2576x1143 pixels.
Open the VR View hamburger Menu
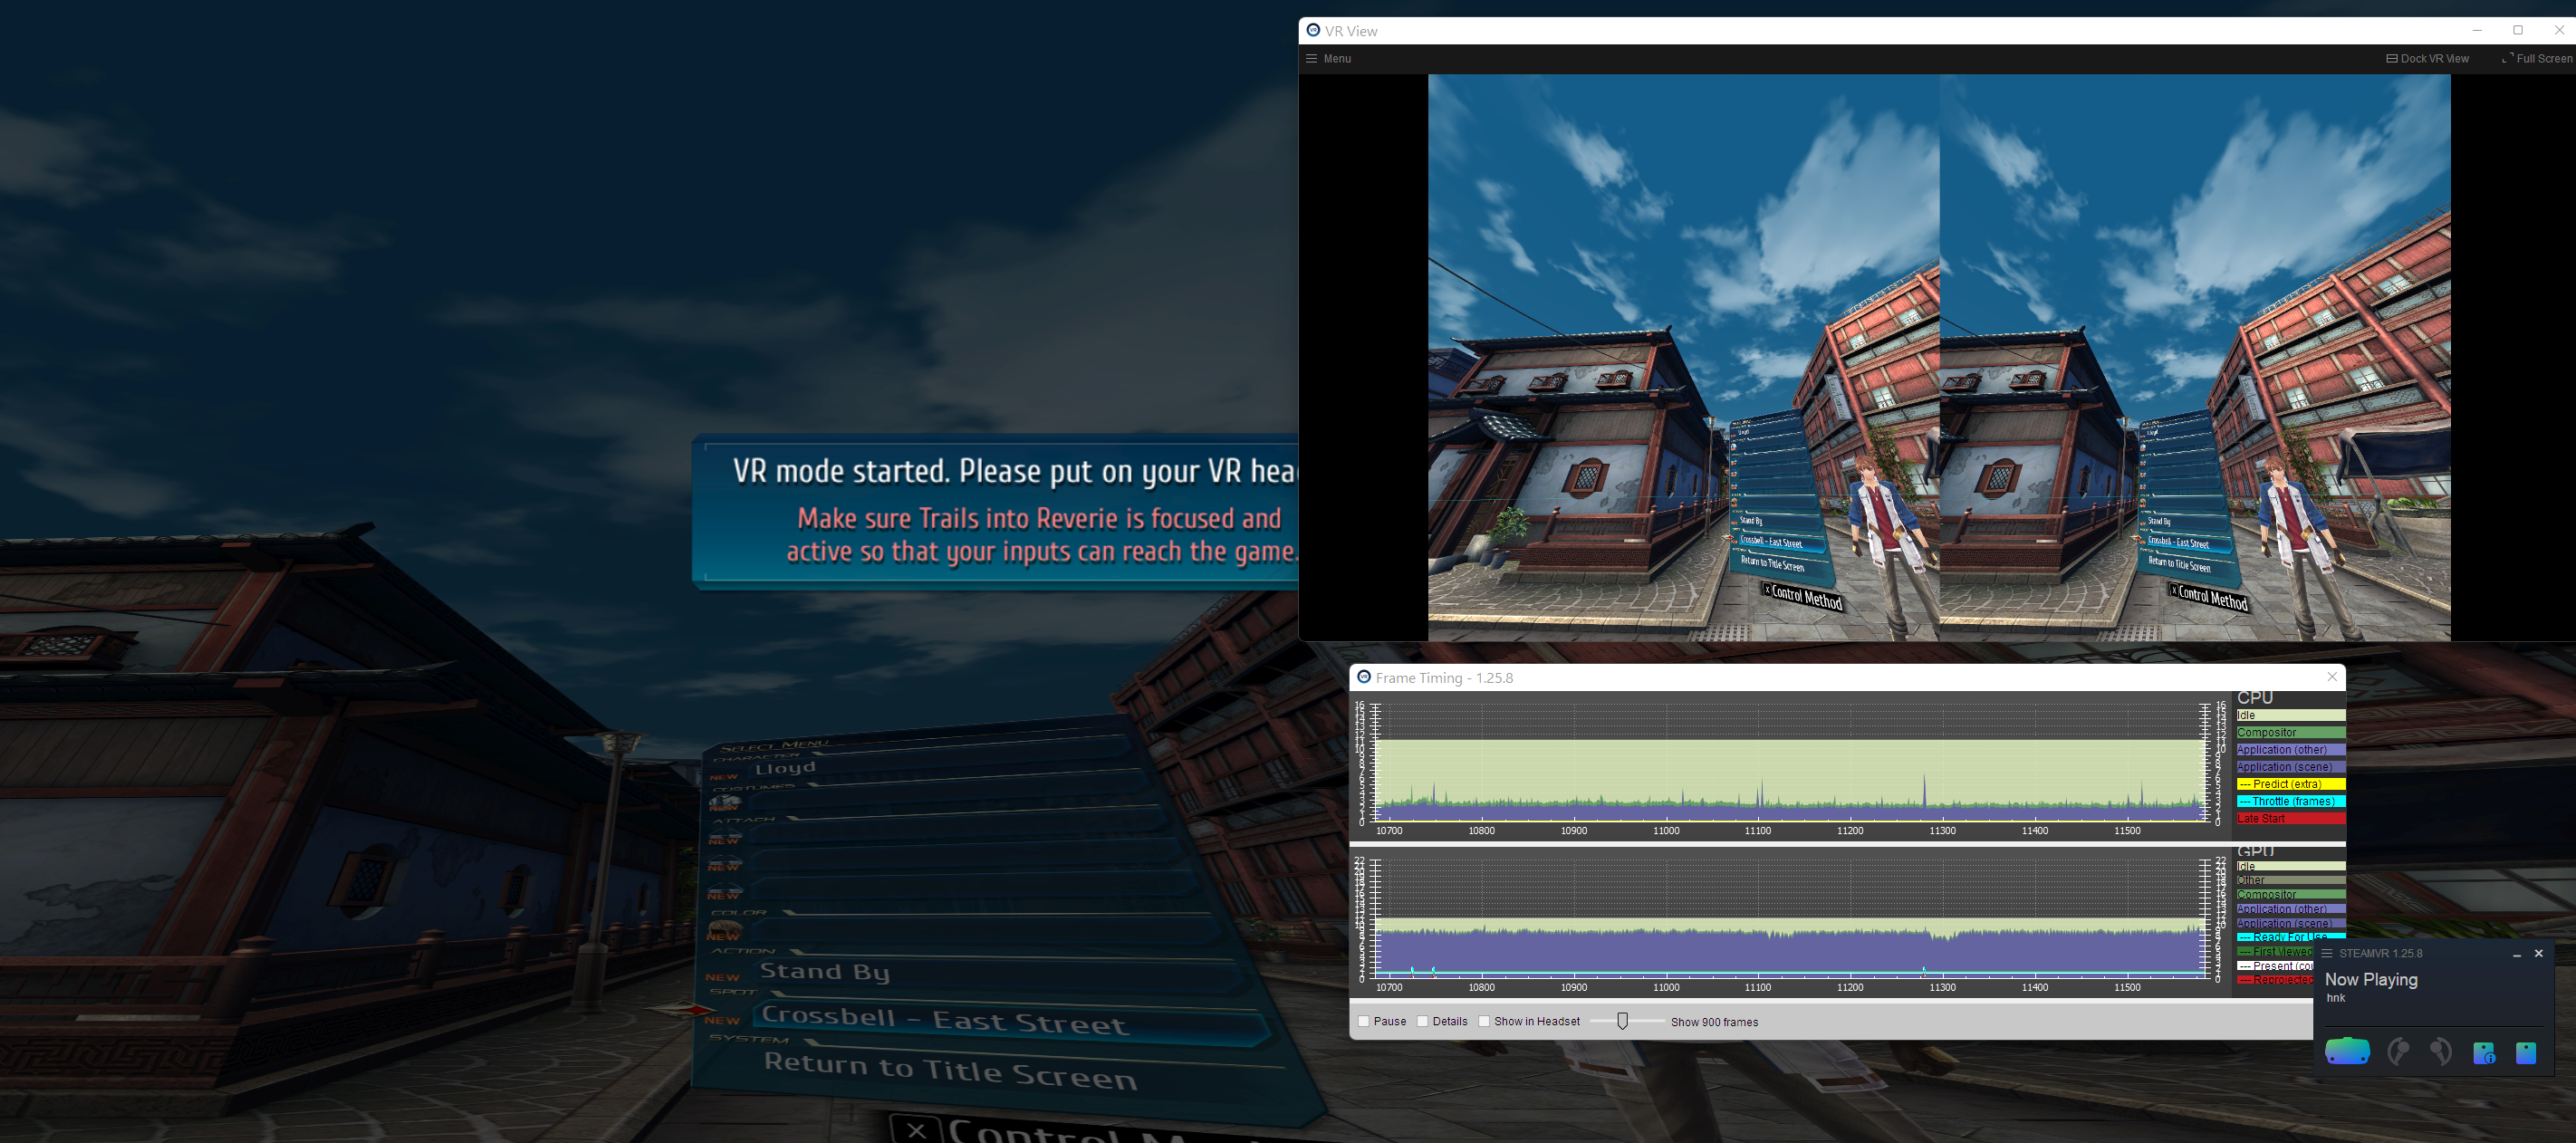1328,58
